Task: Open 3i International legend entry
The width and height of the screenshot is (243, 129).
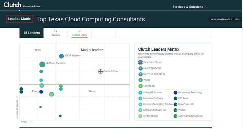Action: point(150,116)
